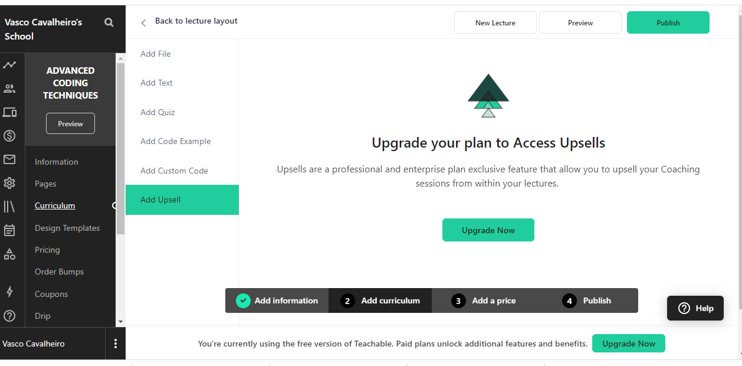Image resolution: width=742 pixels, height=366 pixels.
Task: Open search with magnifier icon
Action: [109, 22]
